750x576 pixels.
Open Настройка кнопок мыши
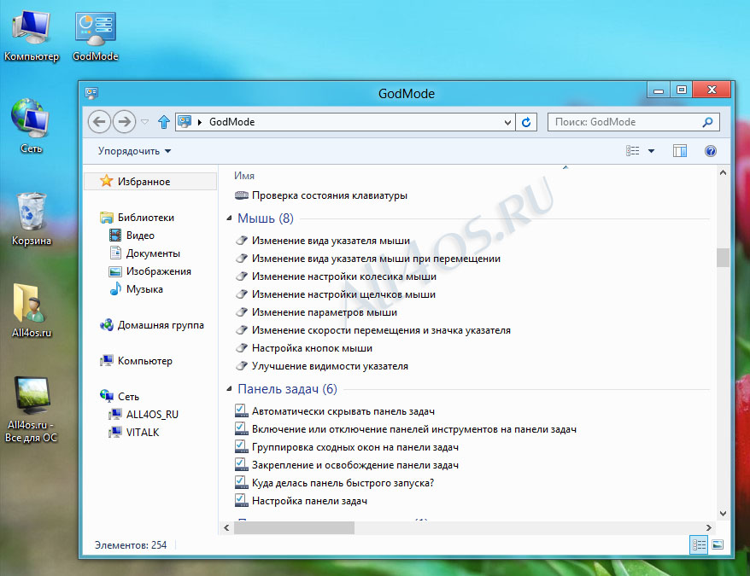tap(304, 348)
